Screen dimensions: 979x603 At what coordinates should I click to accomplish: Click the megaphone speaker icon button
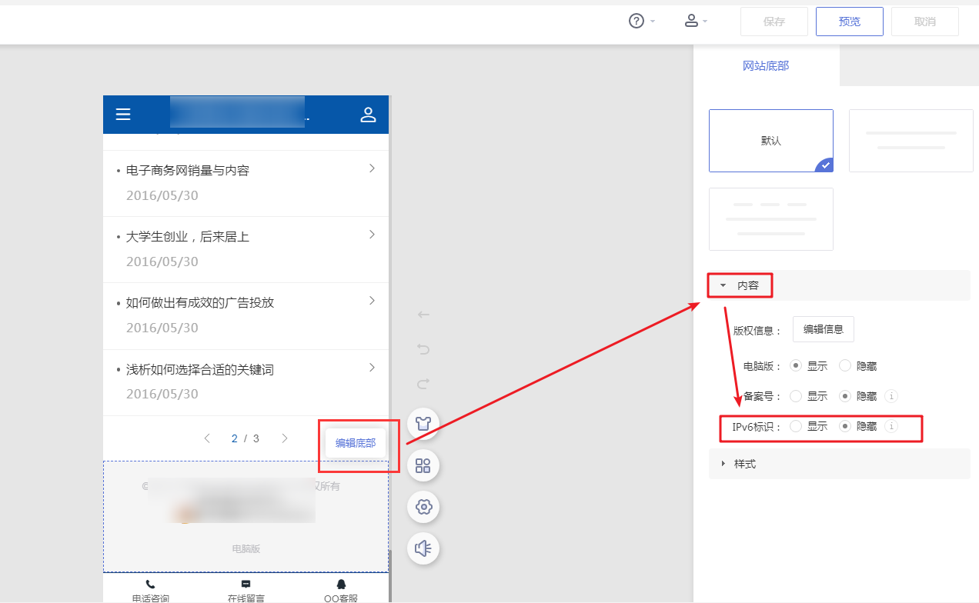(423, 548)
